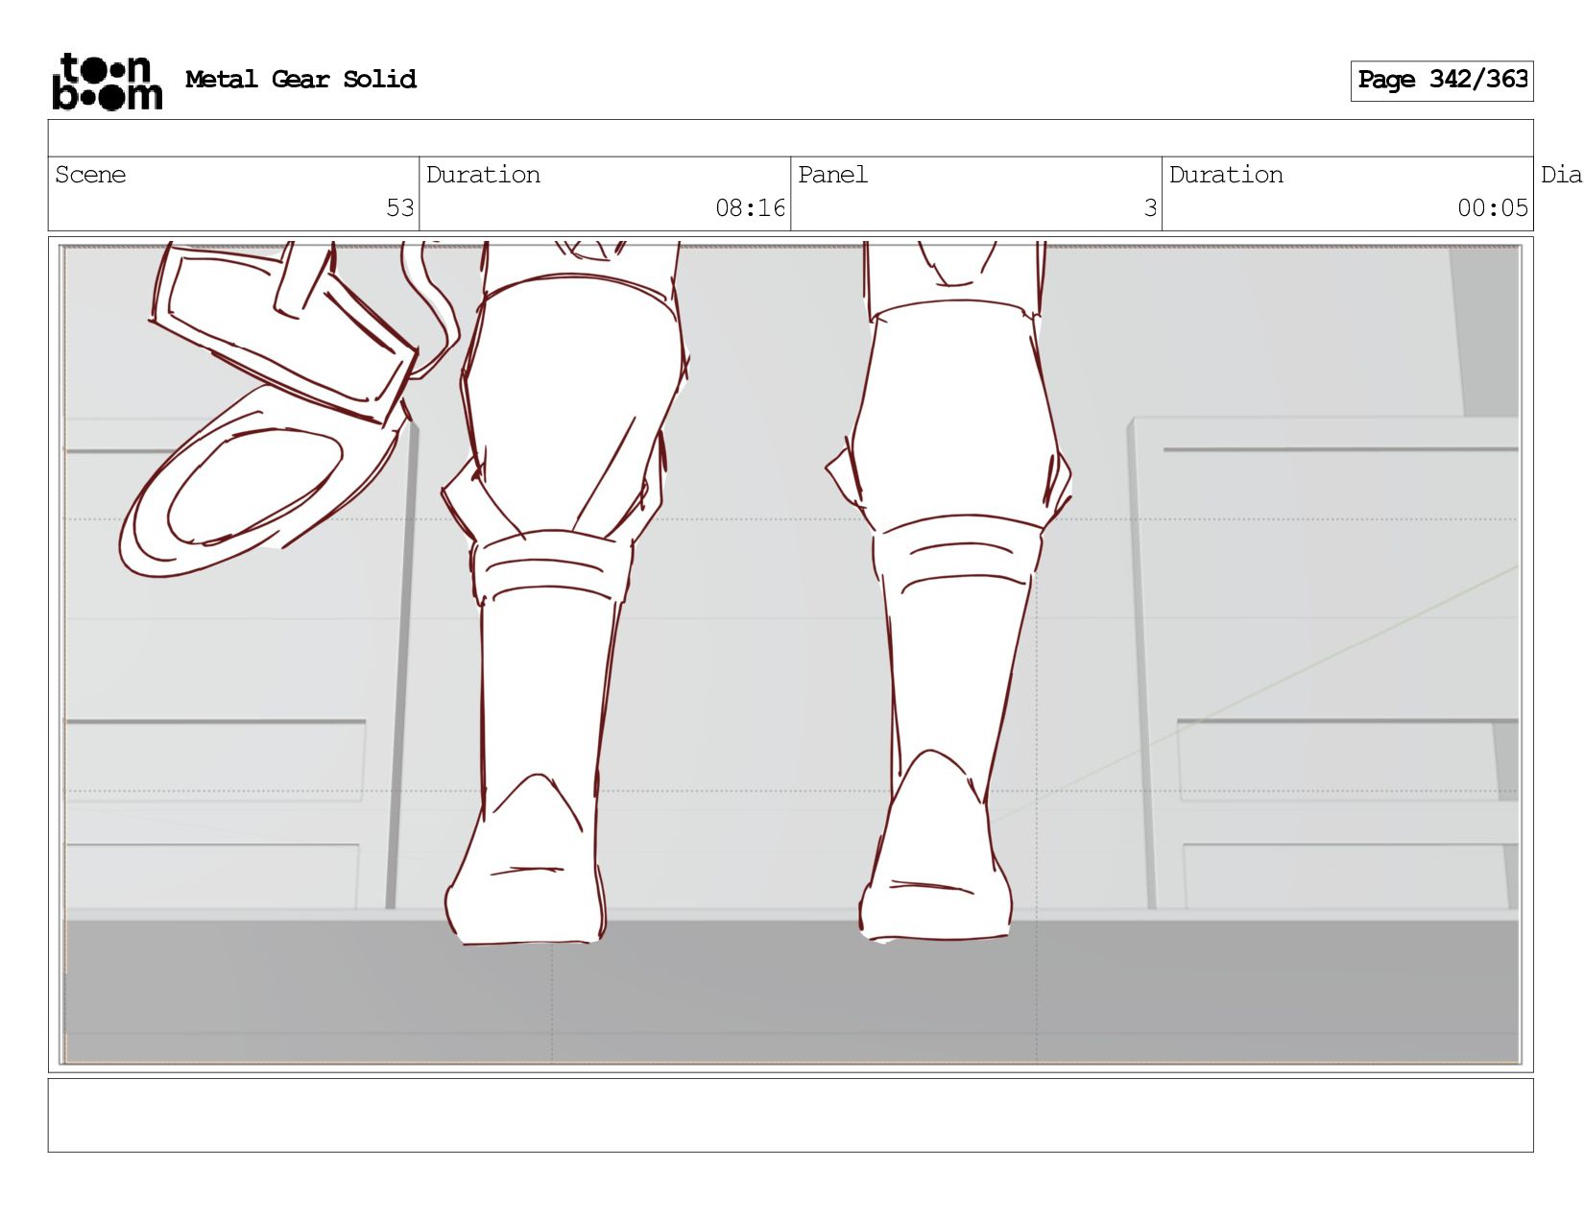Image resolution: width=1584 pixels, height=1224 pixels.
Task: Click the 'Panel' header label
Action: (x=832, y=175)
